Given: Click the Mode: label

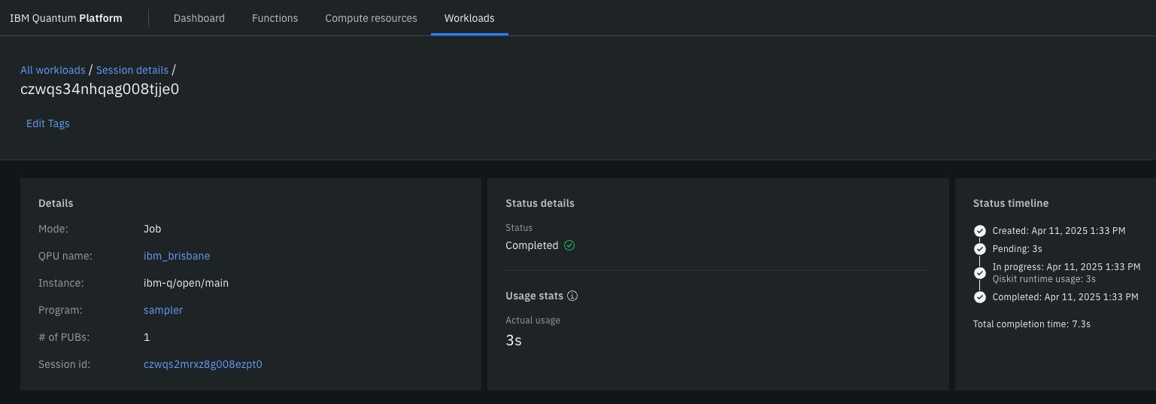Looking at the screenshot, I should [53, 229].
